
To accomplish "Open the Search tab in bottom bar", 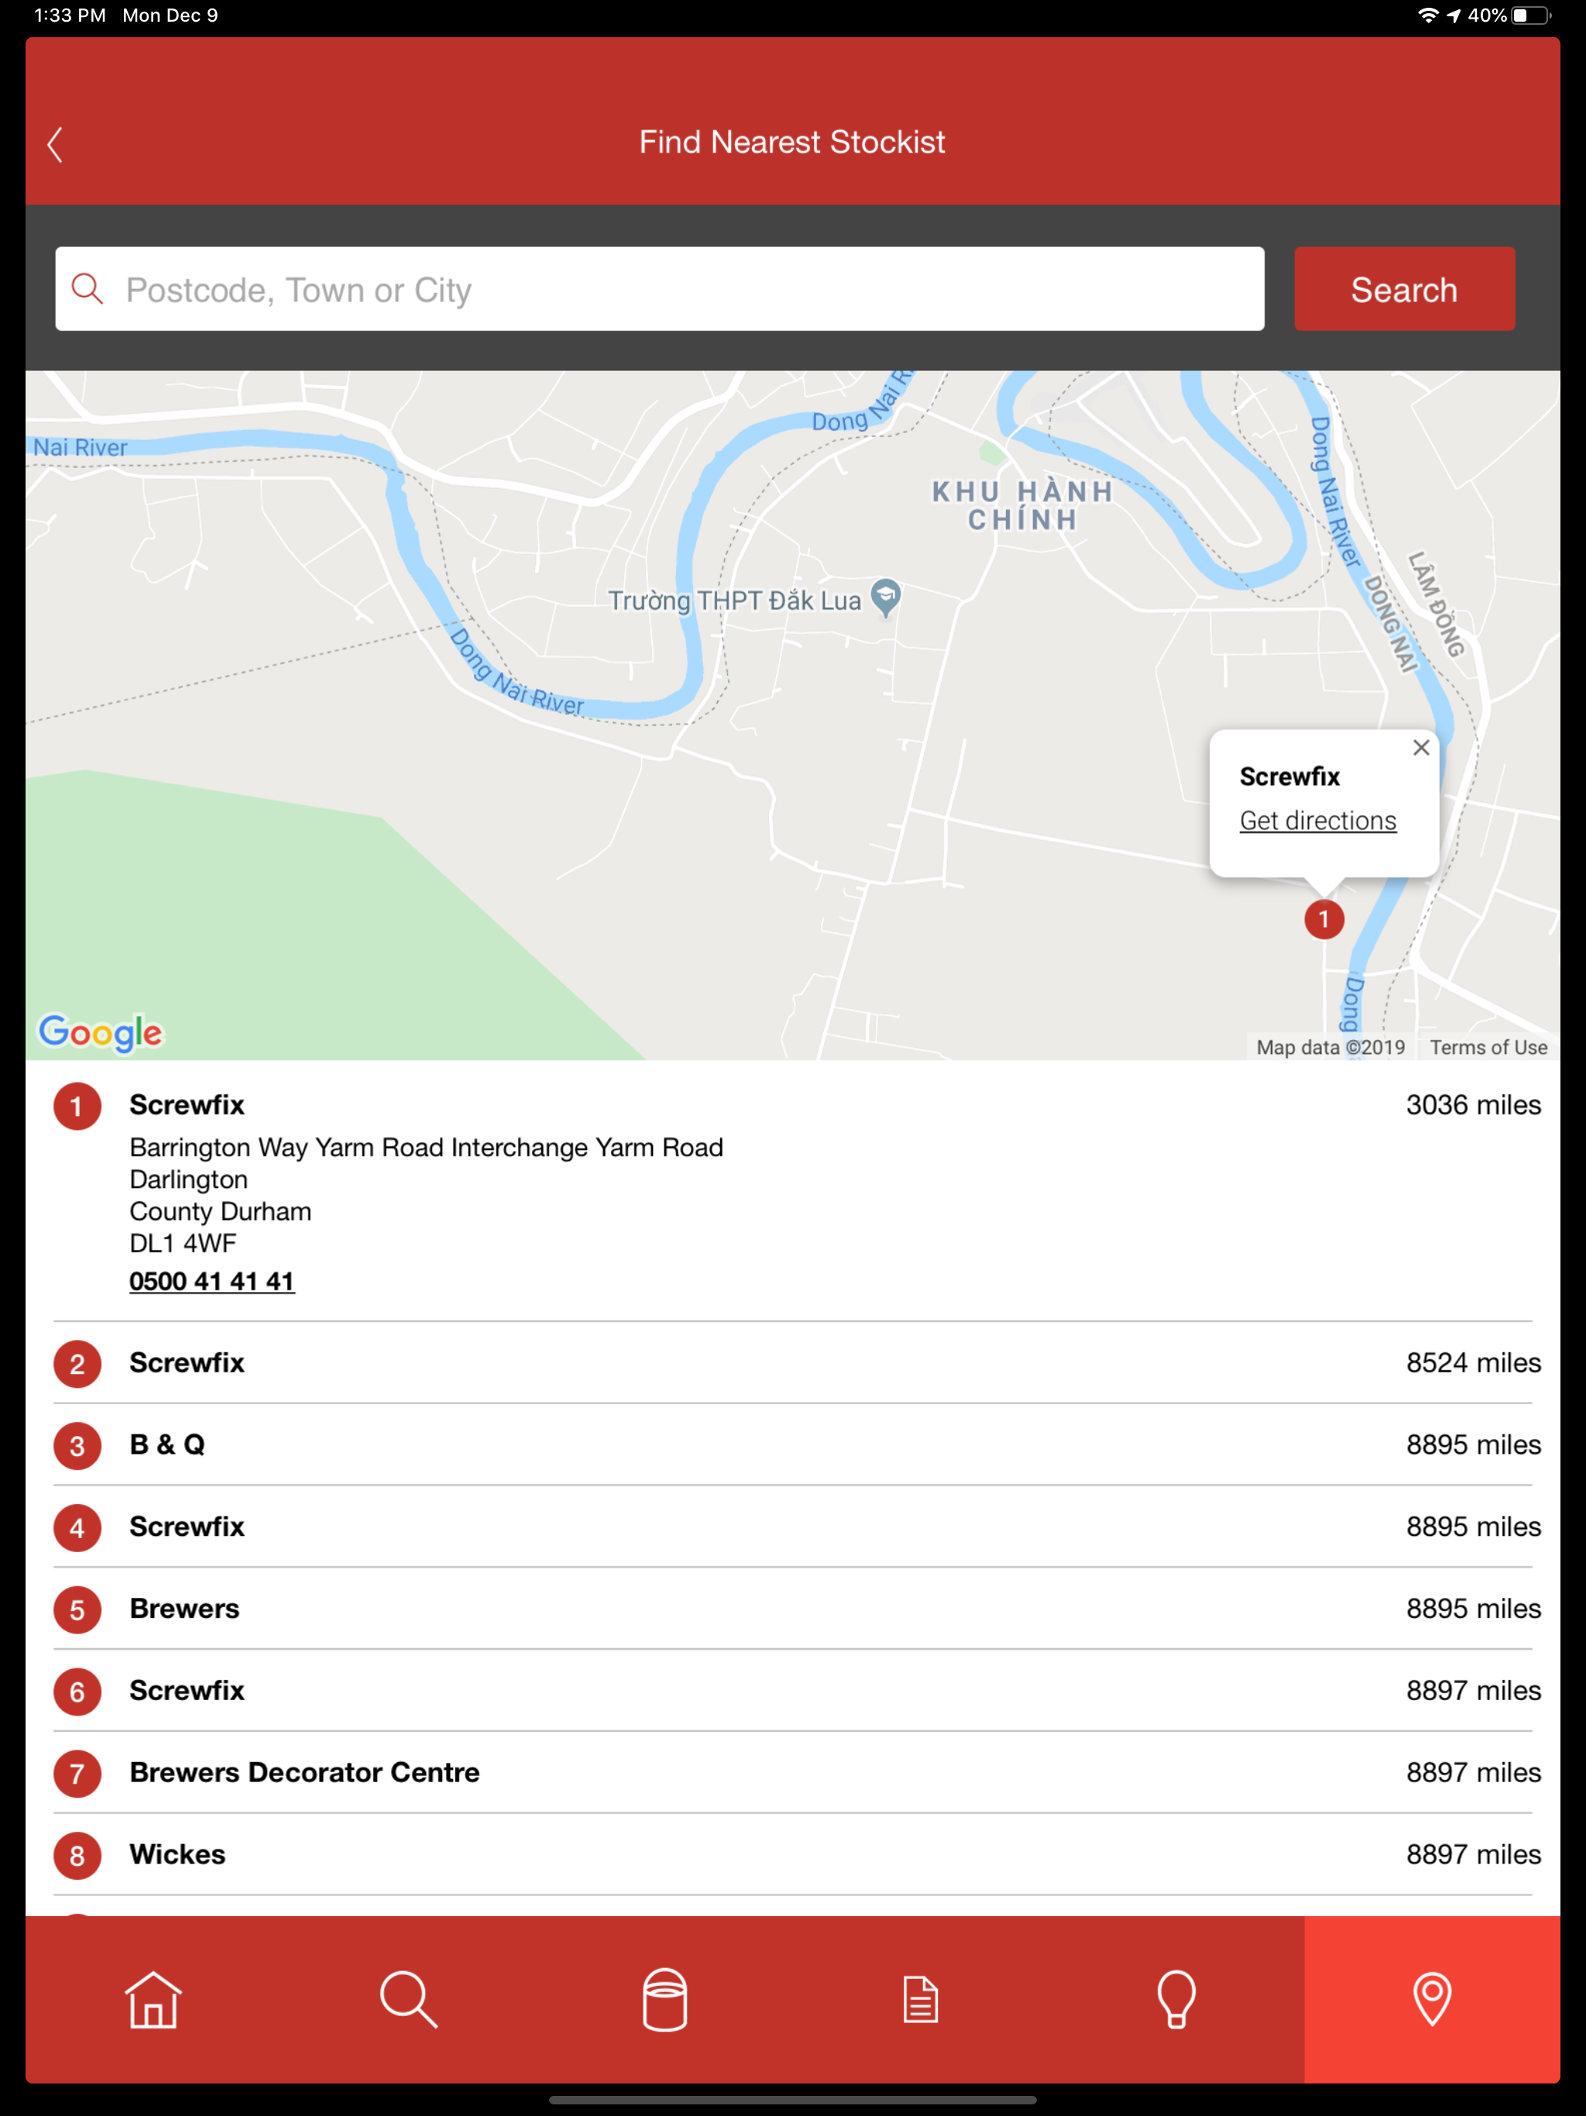I will [408, 1999].
